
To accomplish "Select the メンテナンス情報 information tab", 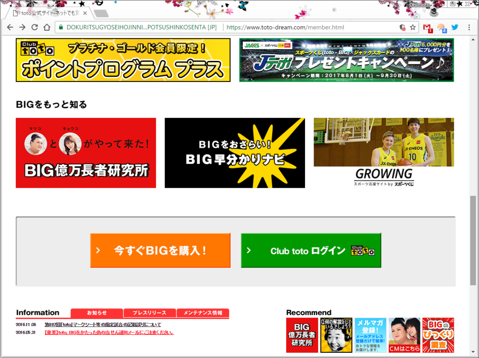I will coord(203,313).
